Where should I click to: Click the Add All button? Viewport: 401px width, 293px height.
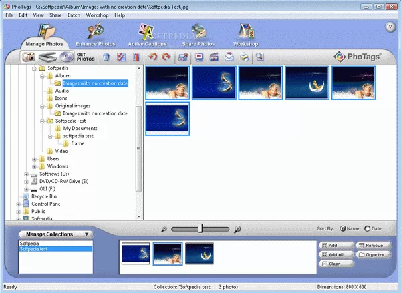(x=336, y=254)
